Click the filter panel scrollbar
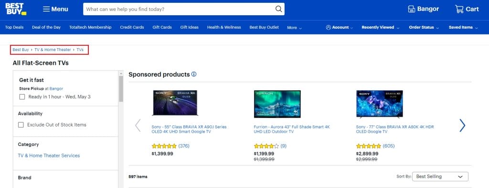 [x=121, y=89]
